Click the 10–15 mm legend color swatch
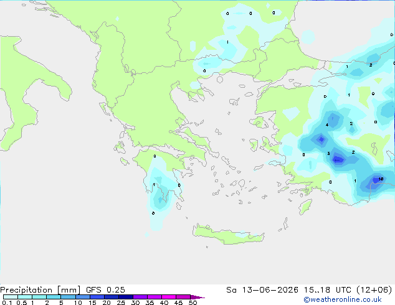 [x=82, y=297]
